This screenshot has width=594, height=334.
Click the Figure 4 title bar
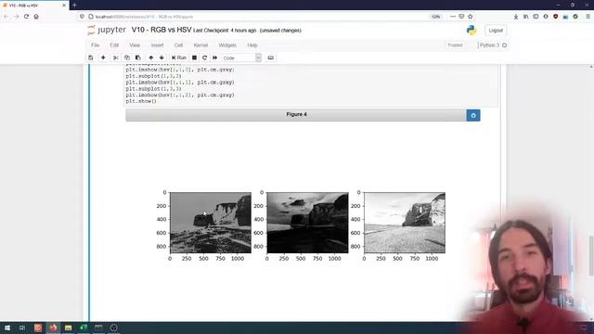(x=296, y=115)
